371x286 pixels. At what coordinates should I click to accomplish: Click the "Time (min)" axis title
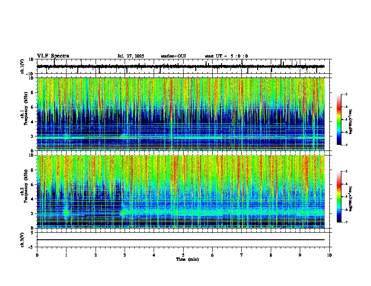[187, 259]
